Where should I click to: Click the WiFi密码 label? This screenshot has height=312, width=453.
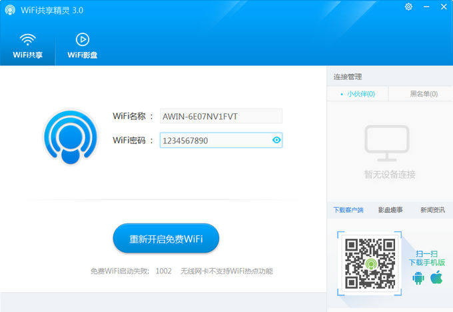click(129, 140)
